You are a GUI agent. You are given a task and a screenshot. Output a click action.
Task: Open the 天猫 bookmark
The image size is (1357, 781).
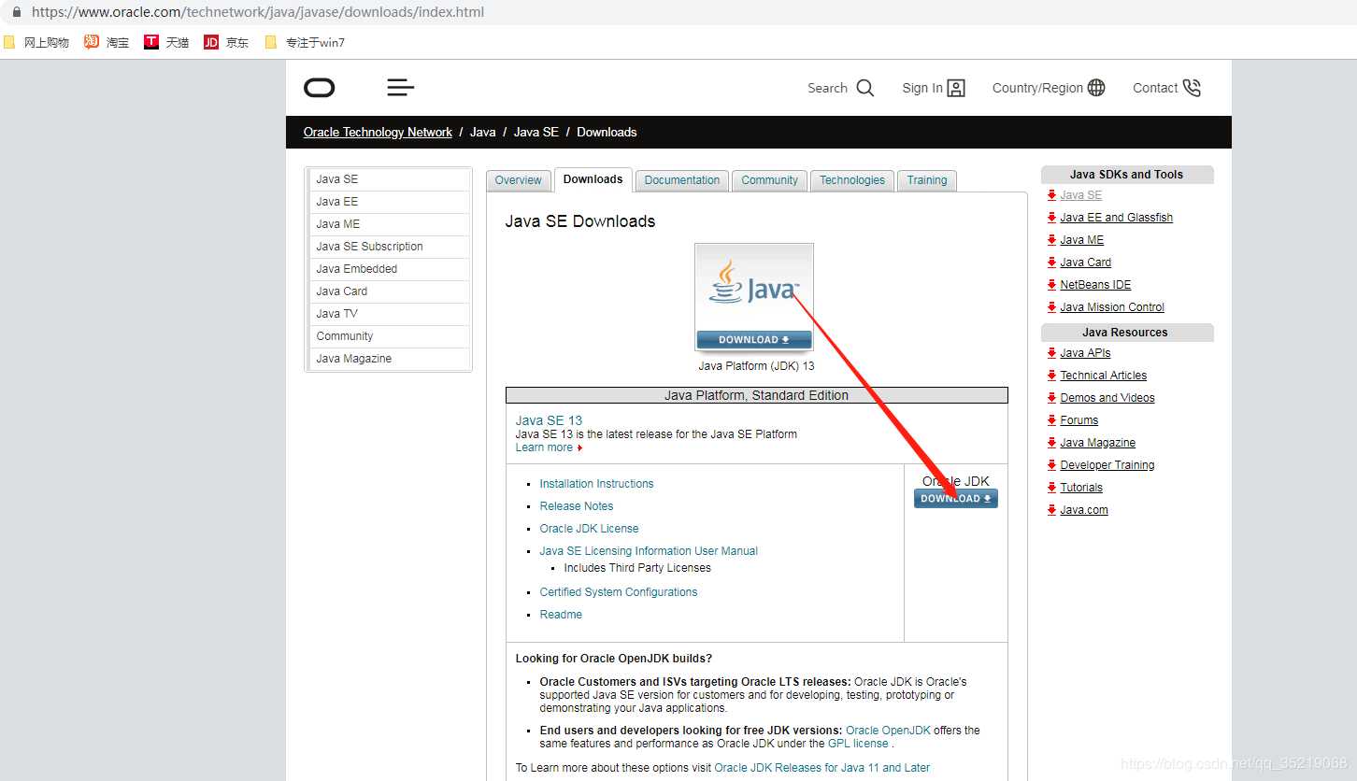coord(166,42)
